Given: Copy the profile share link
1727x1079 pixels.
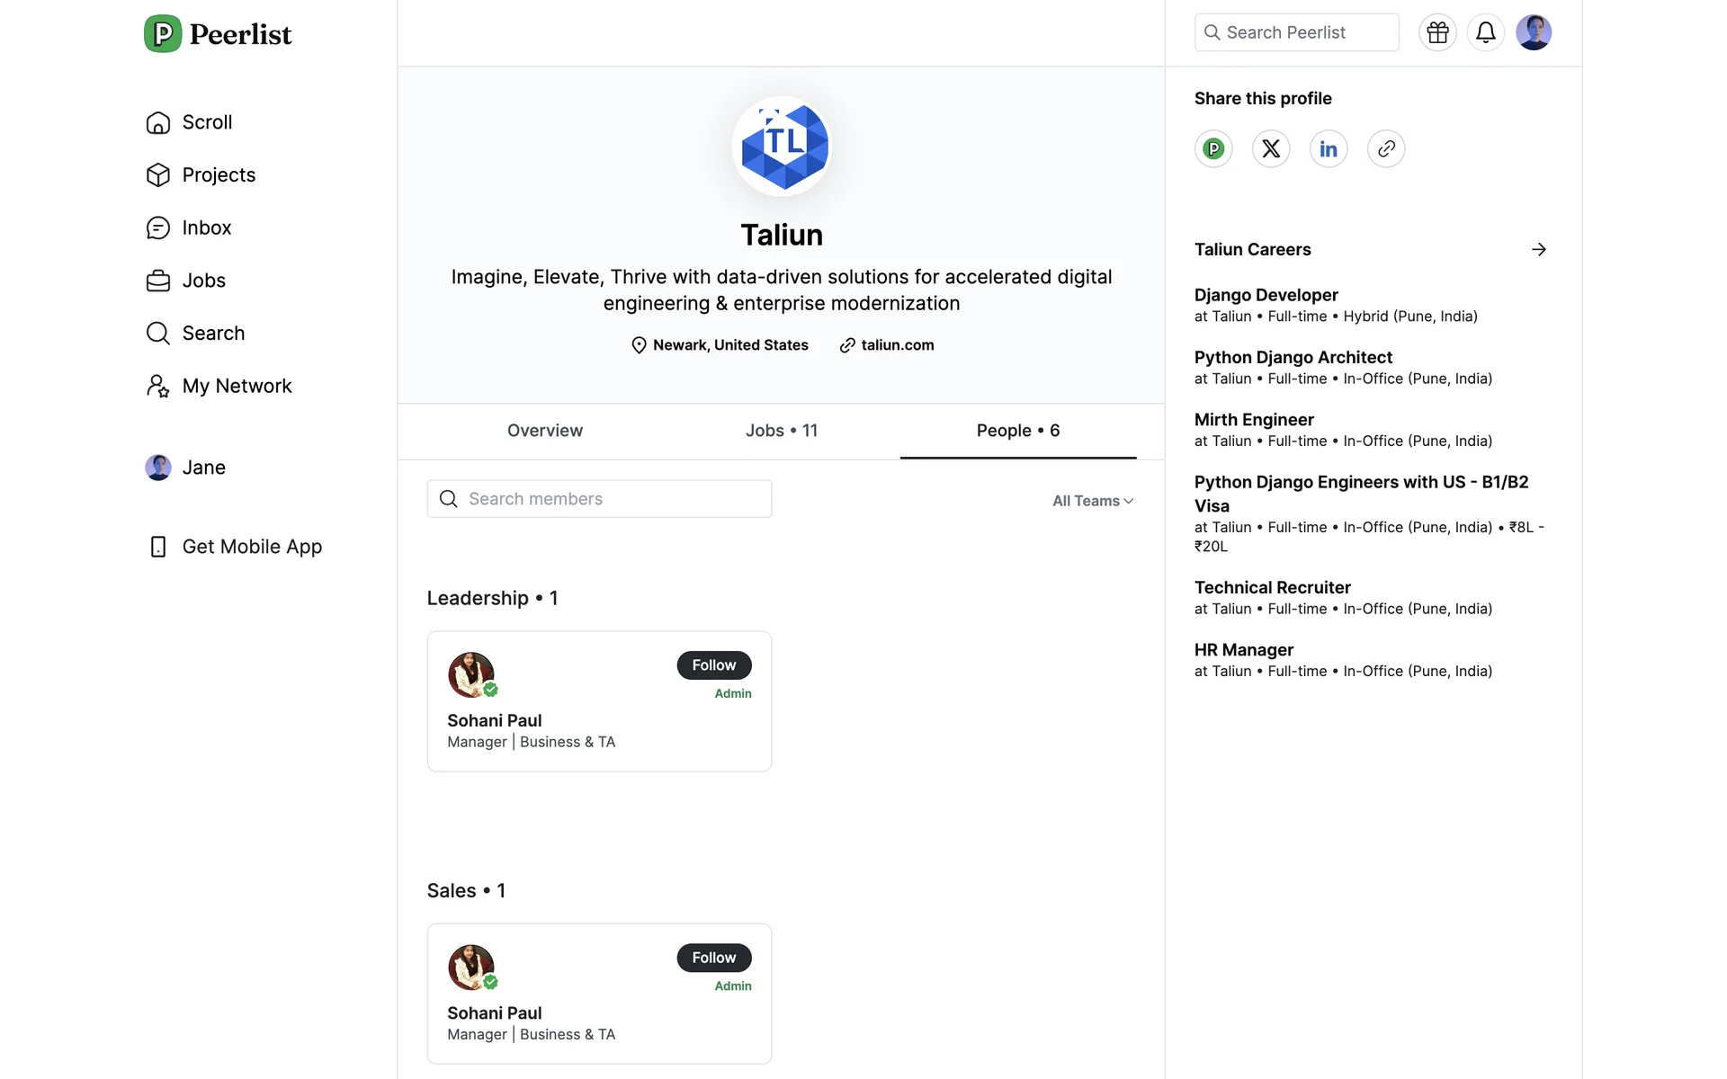Looking at the screenshot, I should click(1386, 148).
